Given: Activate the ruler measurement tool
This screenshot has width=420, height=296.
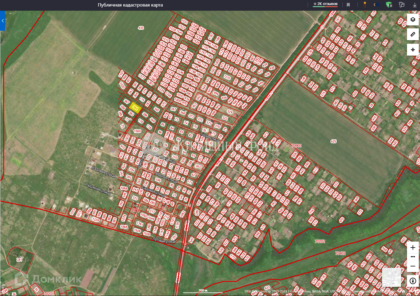Looking at the screenshot, I should (x=413, y=35).
